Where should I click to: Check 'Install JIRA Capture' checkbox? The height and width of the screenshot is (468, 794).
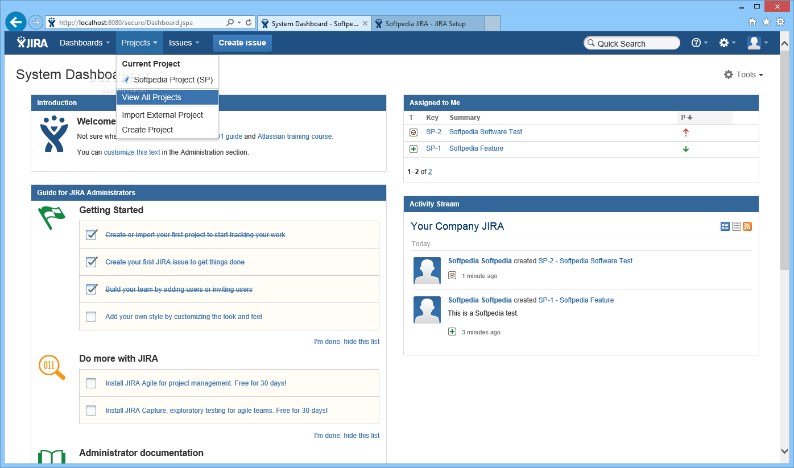click(91, 411)
